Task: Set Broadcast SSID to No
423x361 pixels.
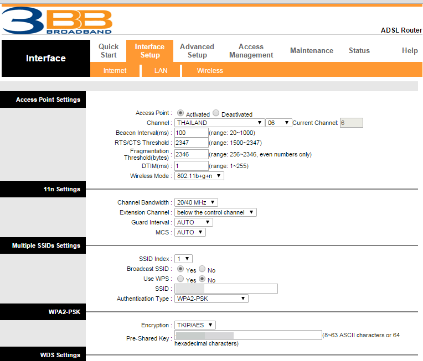Action: click(x=202, y=269)
